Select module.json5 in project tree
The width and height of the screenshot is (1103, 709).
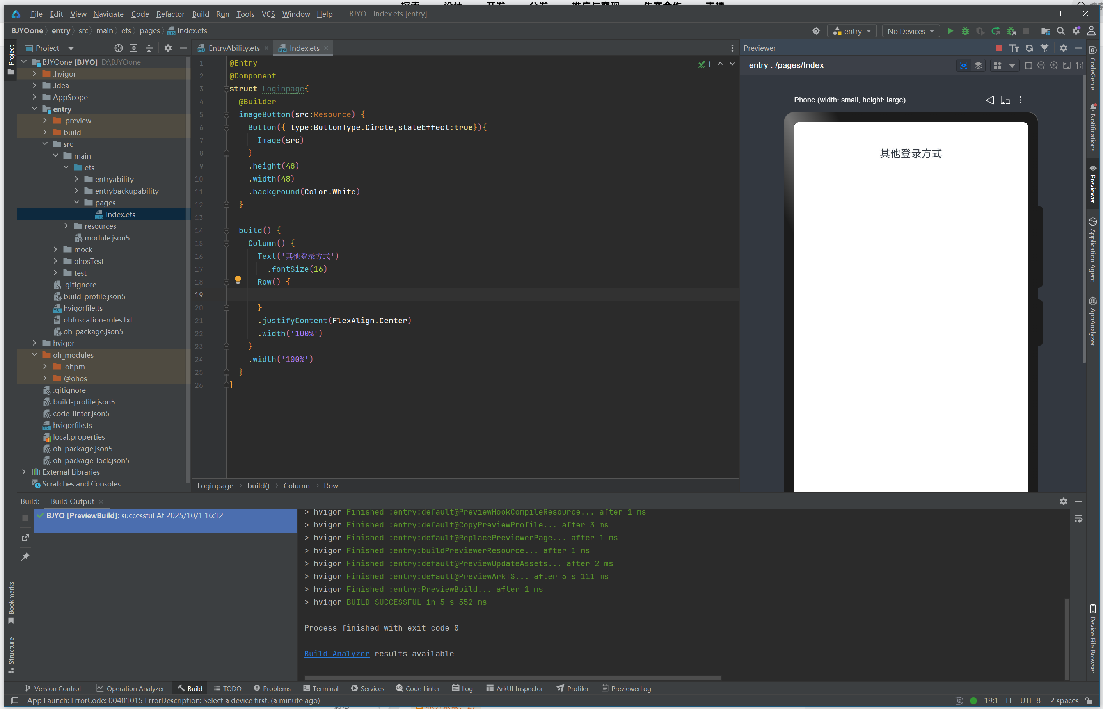107,237
